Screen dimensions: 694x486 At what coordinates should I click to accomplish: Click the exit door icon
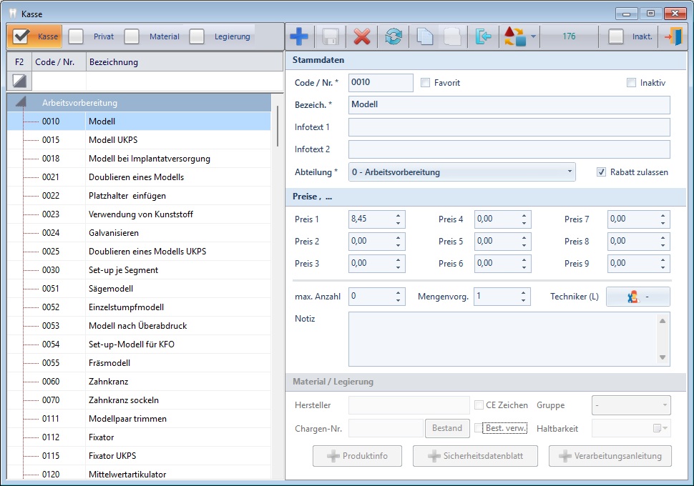(x=673, y=36)
